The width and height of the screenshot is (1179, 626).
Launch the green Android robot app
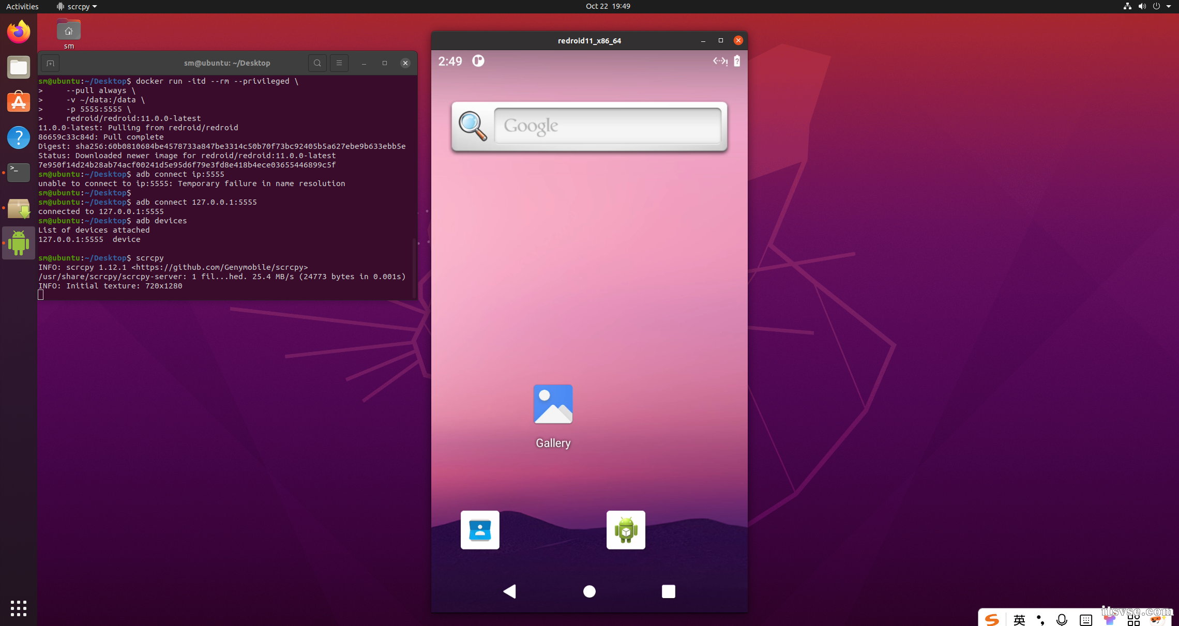tap(626, 530)
